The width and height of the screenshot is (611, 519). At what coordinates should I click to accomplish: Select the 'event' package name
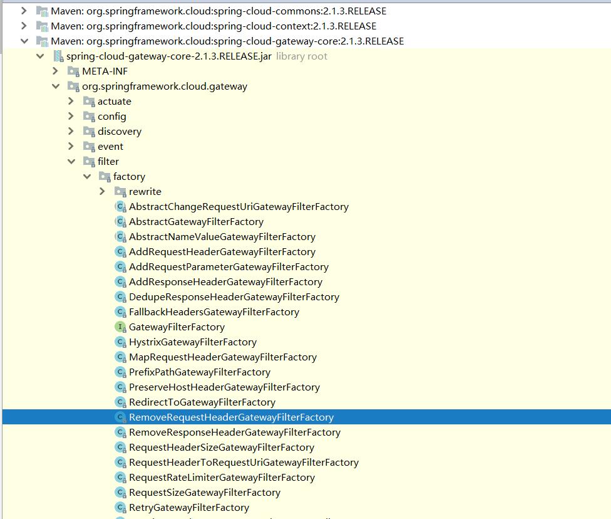[x=110, y=146]
